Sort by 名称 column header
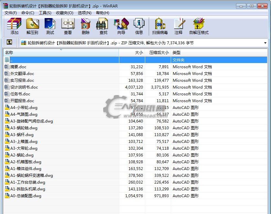271x214 pixels. [x=61, y=52]
